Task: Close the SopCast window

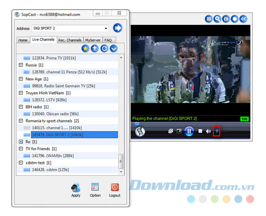Action: [119, 13]
